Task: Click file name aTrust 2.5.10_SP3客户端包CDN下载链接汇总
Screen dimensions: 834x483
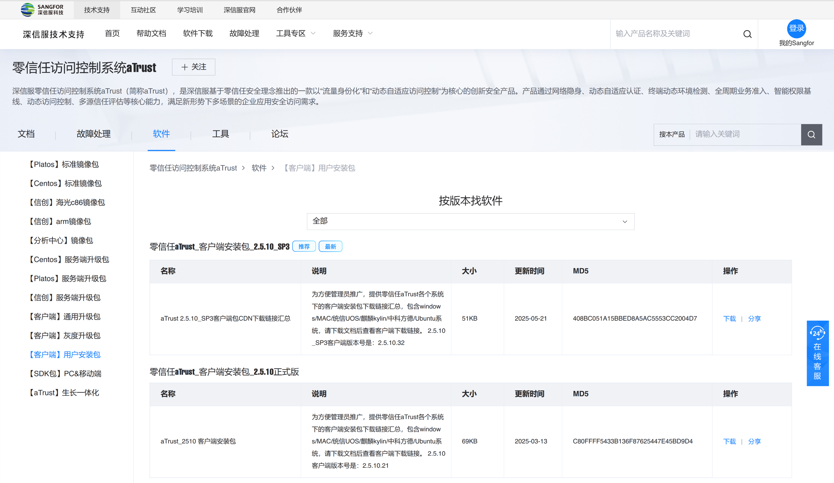Action: [225, 319]
